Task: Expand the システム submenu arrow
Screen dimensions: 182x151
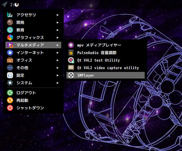Action: click(58, 83)
